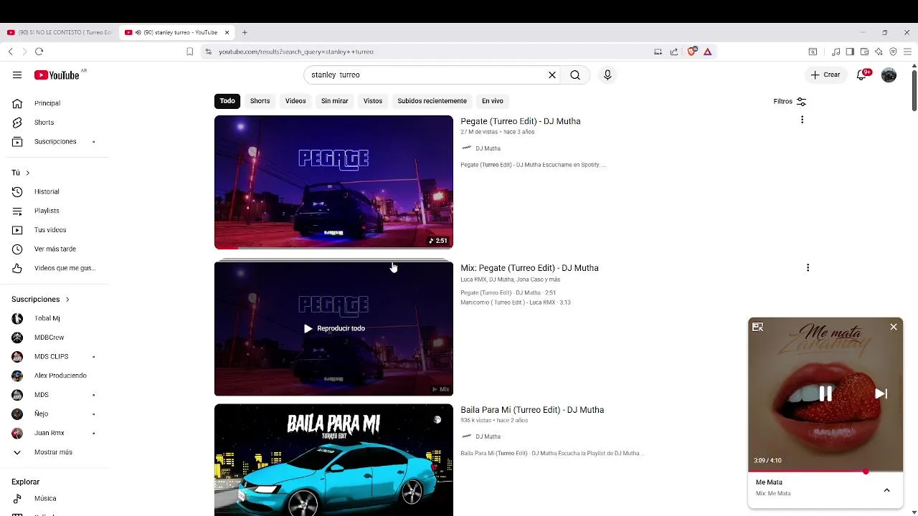Open Baila Para Mi thumbnail
The height and width of the screenshot is (516, 918).
point(333,460)
